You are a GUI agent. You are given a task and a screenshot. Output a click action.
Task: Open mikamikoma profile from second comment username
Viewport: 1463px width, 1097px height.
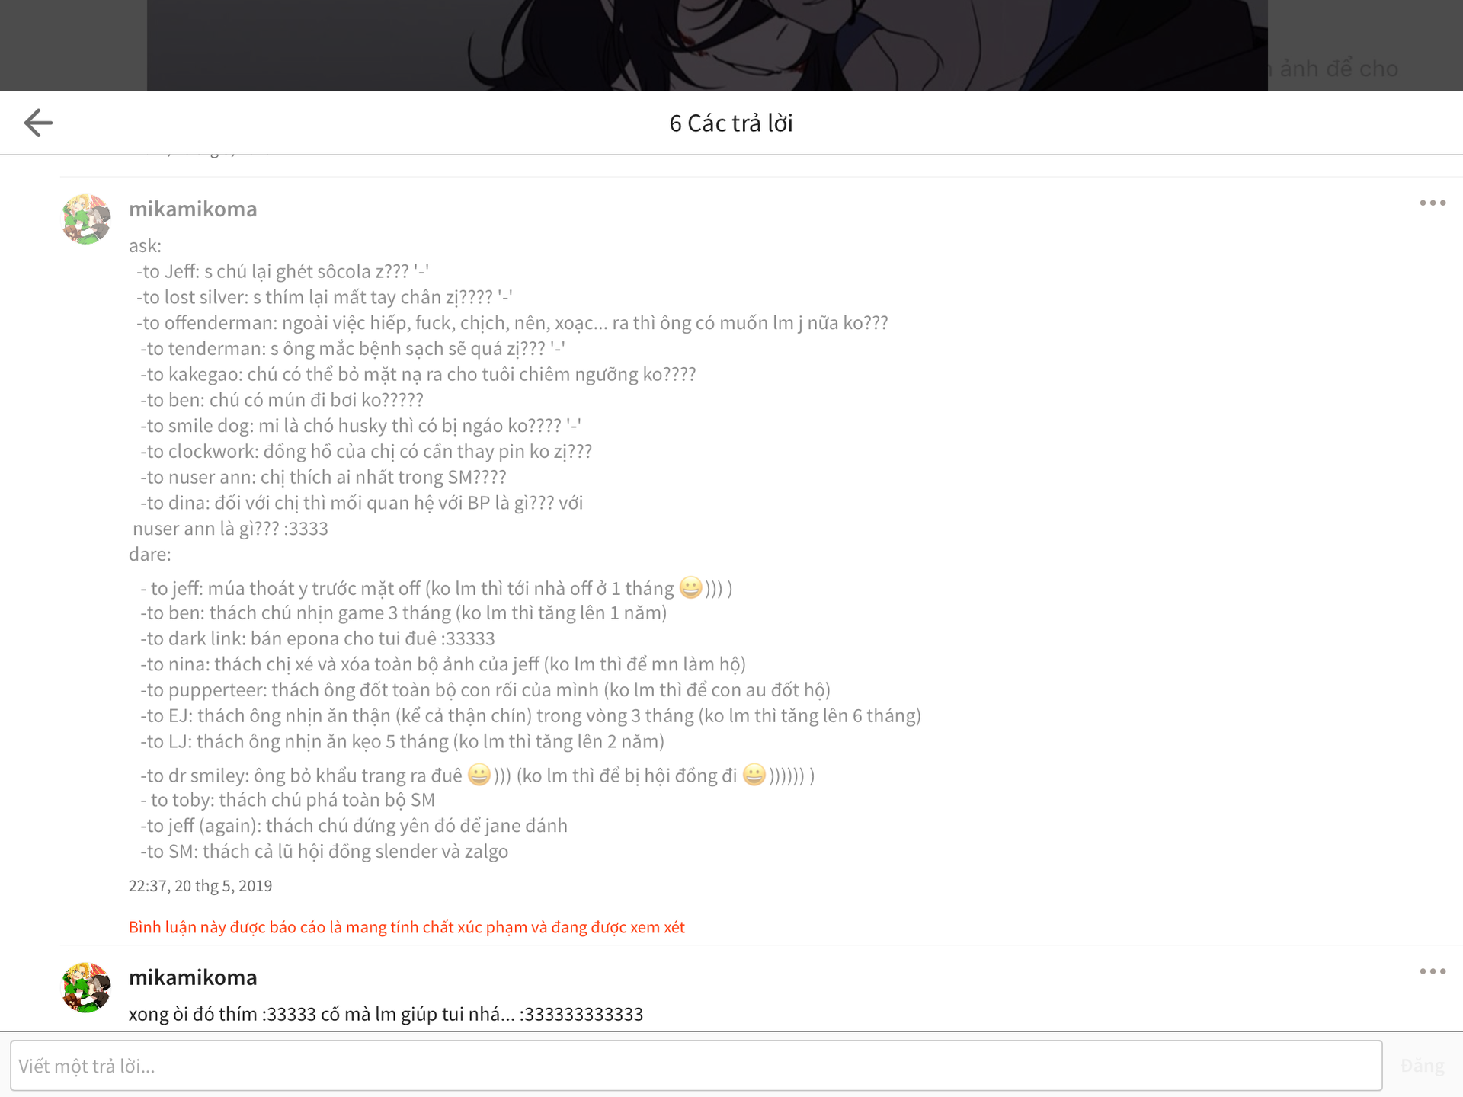193,977
